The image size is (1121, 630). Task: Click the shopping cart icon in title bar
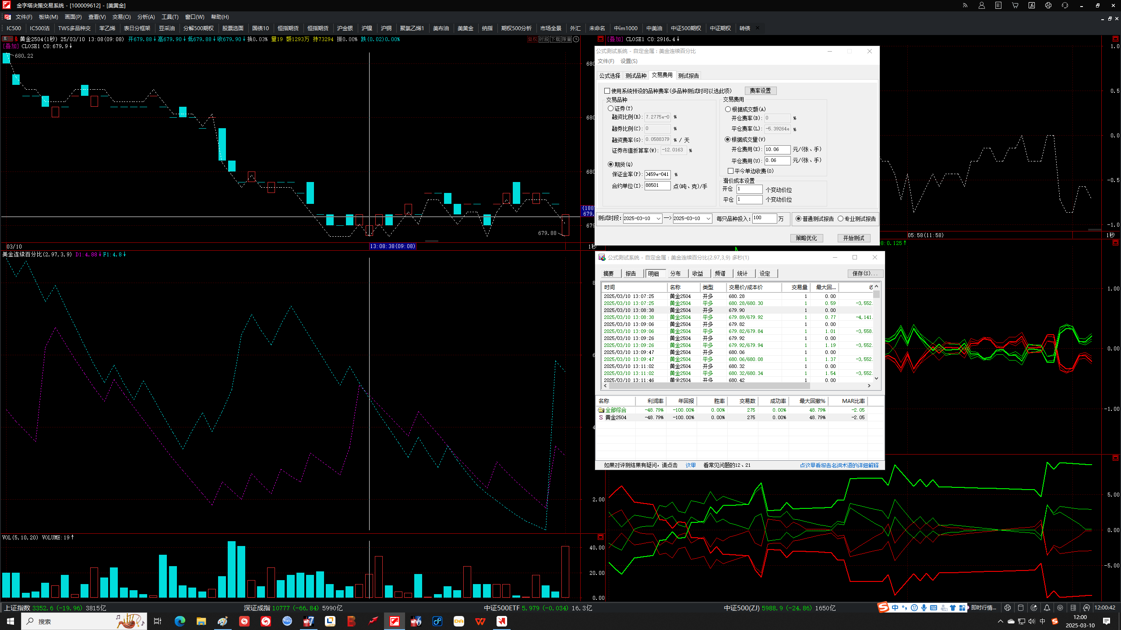1015,6
